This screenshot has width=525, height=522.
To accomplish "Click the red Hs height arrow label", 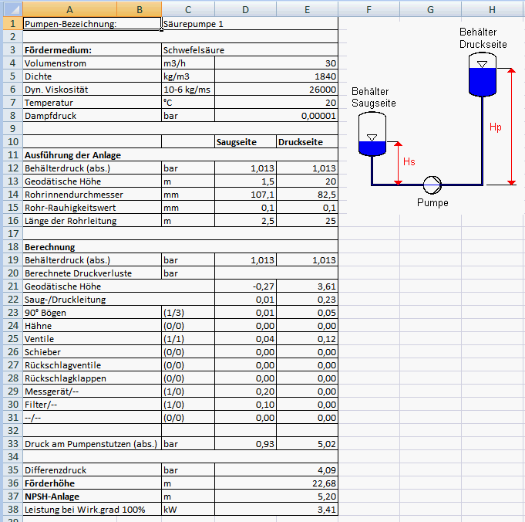I will [409, 161].
